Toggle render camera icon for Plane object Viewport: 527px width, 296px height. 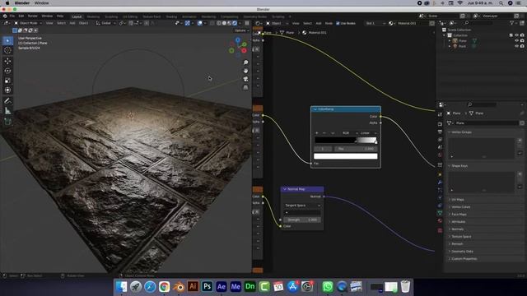pos(522,40)
